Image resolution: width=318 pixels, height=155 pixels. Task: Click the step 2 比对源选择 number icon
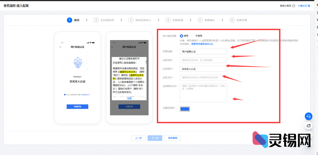[x=96, y=20]
